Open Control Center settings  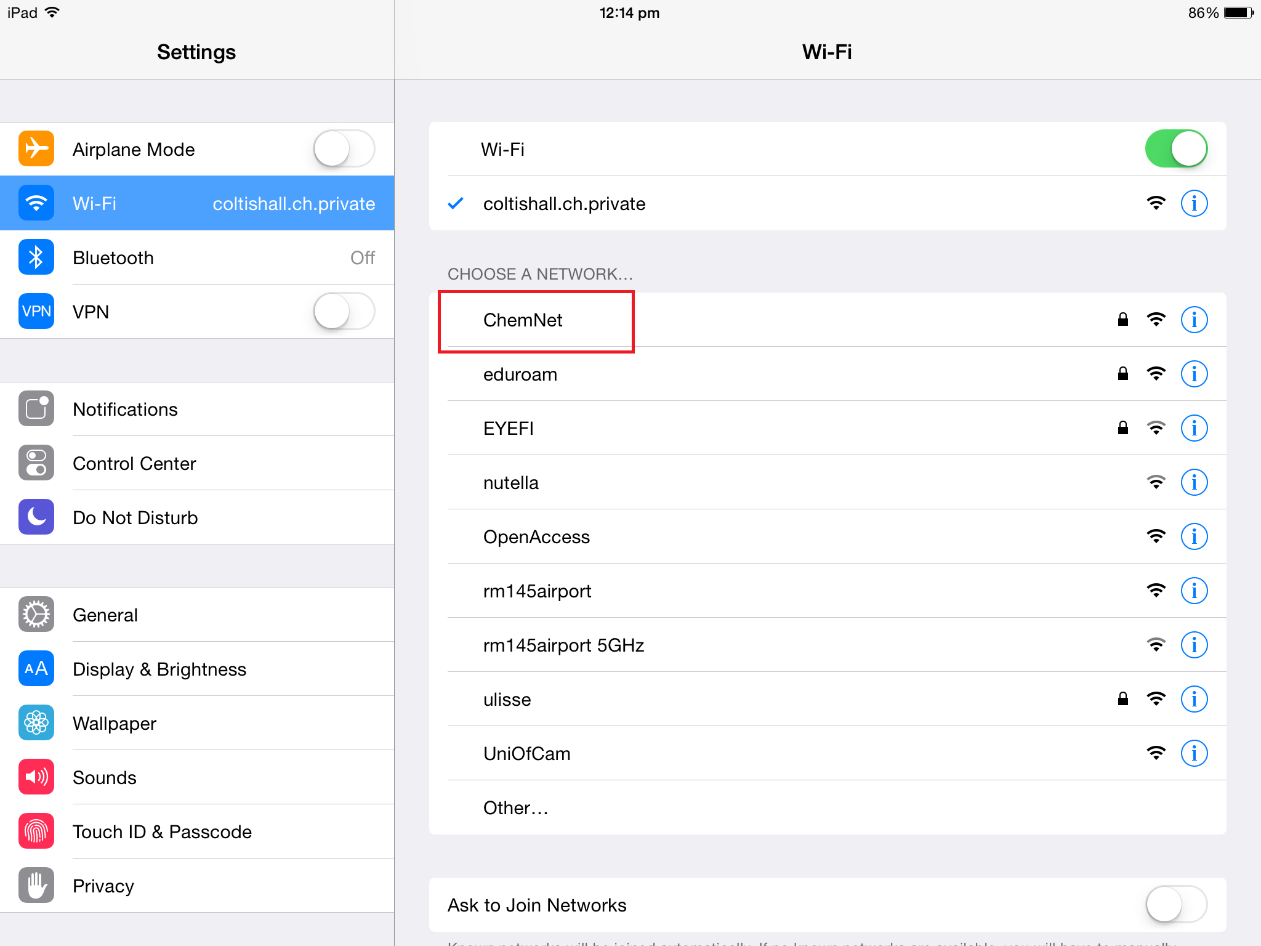[x=197, y=463]
